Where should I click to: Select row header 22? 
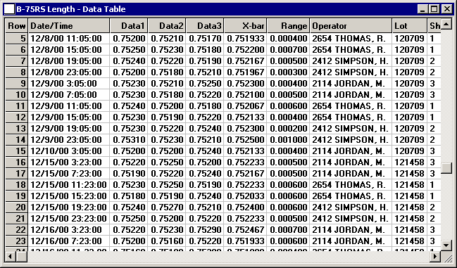point(17,230)
